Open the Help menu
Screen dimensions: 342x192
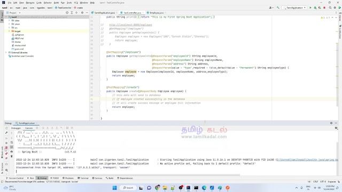92,3
